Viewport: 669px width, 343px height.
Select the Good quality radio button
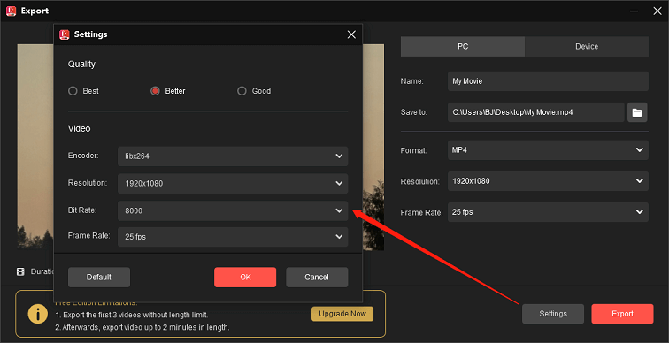coord(242,91)
